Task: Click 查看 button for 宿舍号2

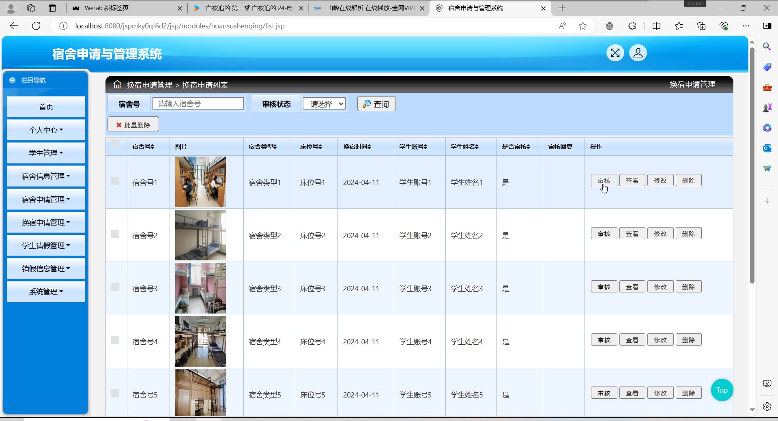Action: tap(632, 234)
